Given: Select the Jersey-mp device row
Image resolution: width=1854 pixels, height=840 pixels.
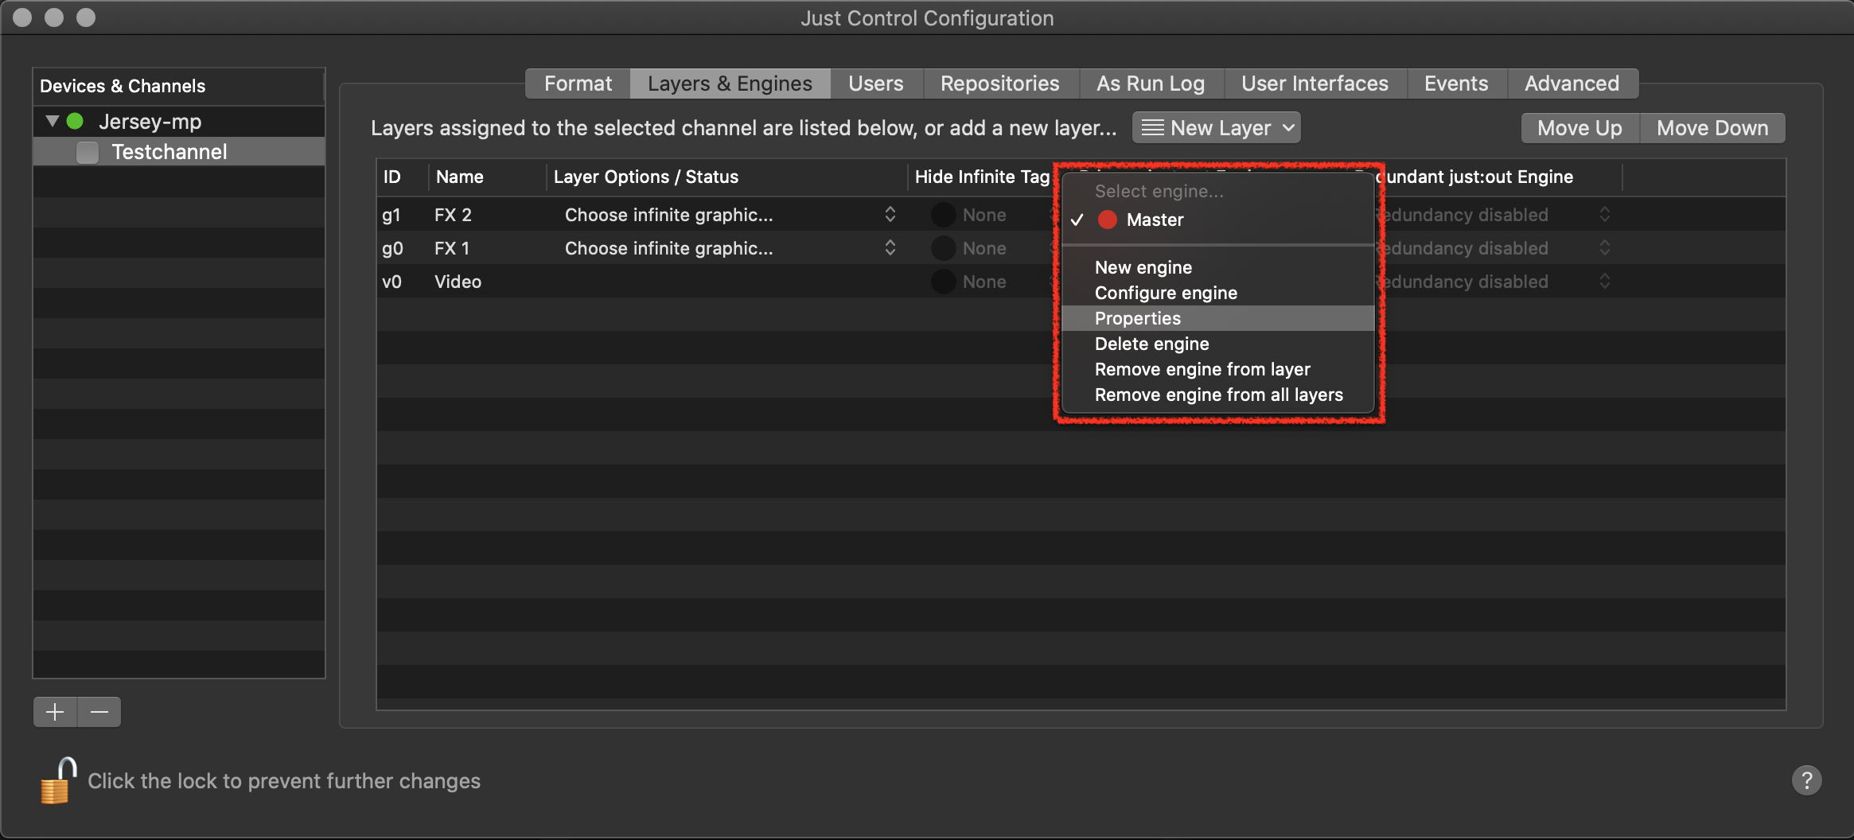Looking at the screenshot, I should click(179, 122).
